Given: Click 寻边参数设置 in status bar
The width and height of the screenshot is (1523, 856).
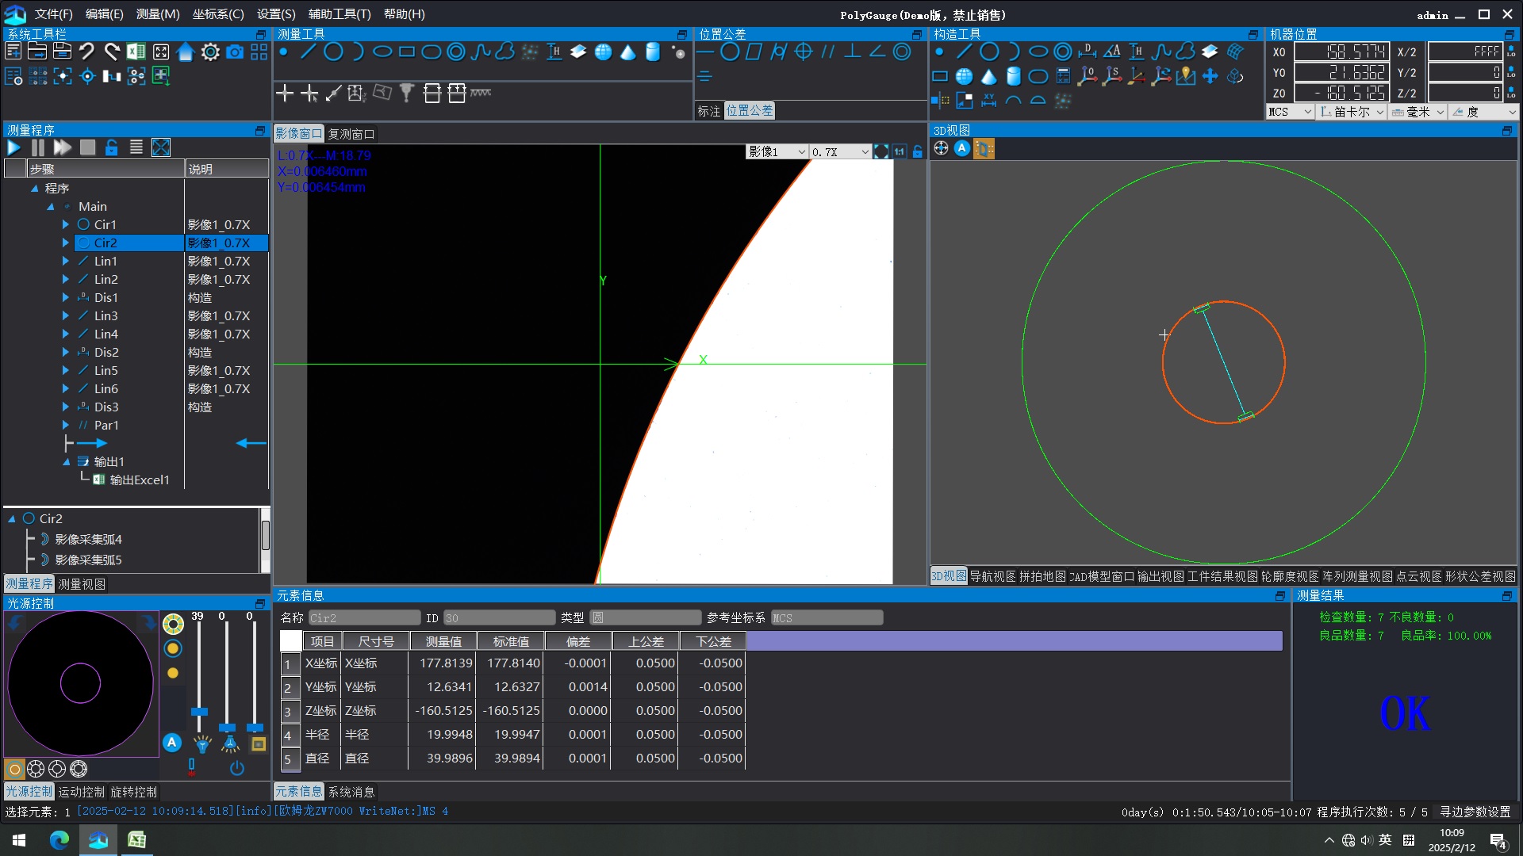Looking at the screenshot, I should point(1475,812).
